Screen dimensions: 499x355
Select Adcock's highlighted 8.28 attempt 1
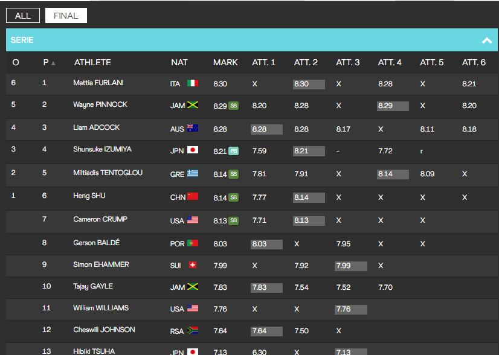pyautogui.click(x=266, y=129)
